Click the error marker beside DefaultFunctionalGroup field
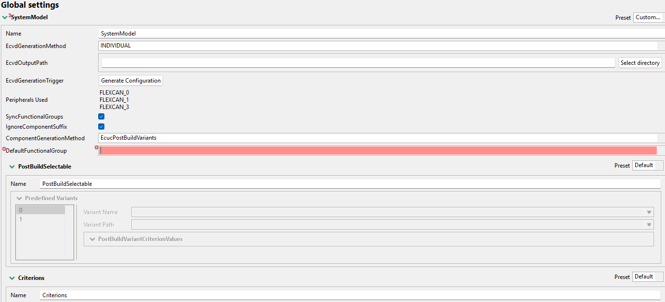 (x=96, y=148)
